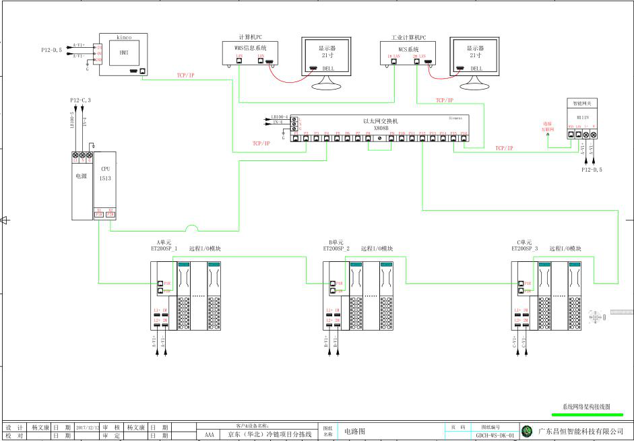Viewport: 634px width, 441px height.
Task: Click port P4 on Ethernet switch
Action: [x=326, y=138]
